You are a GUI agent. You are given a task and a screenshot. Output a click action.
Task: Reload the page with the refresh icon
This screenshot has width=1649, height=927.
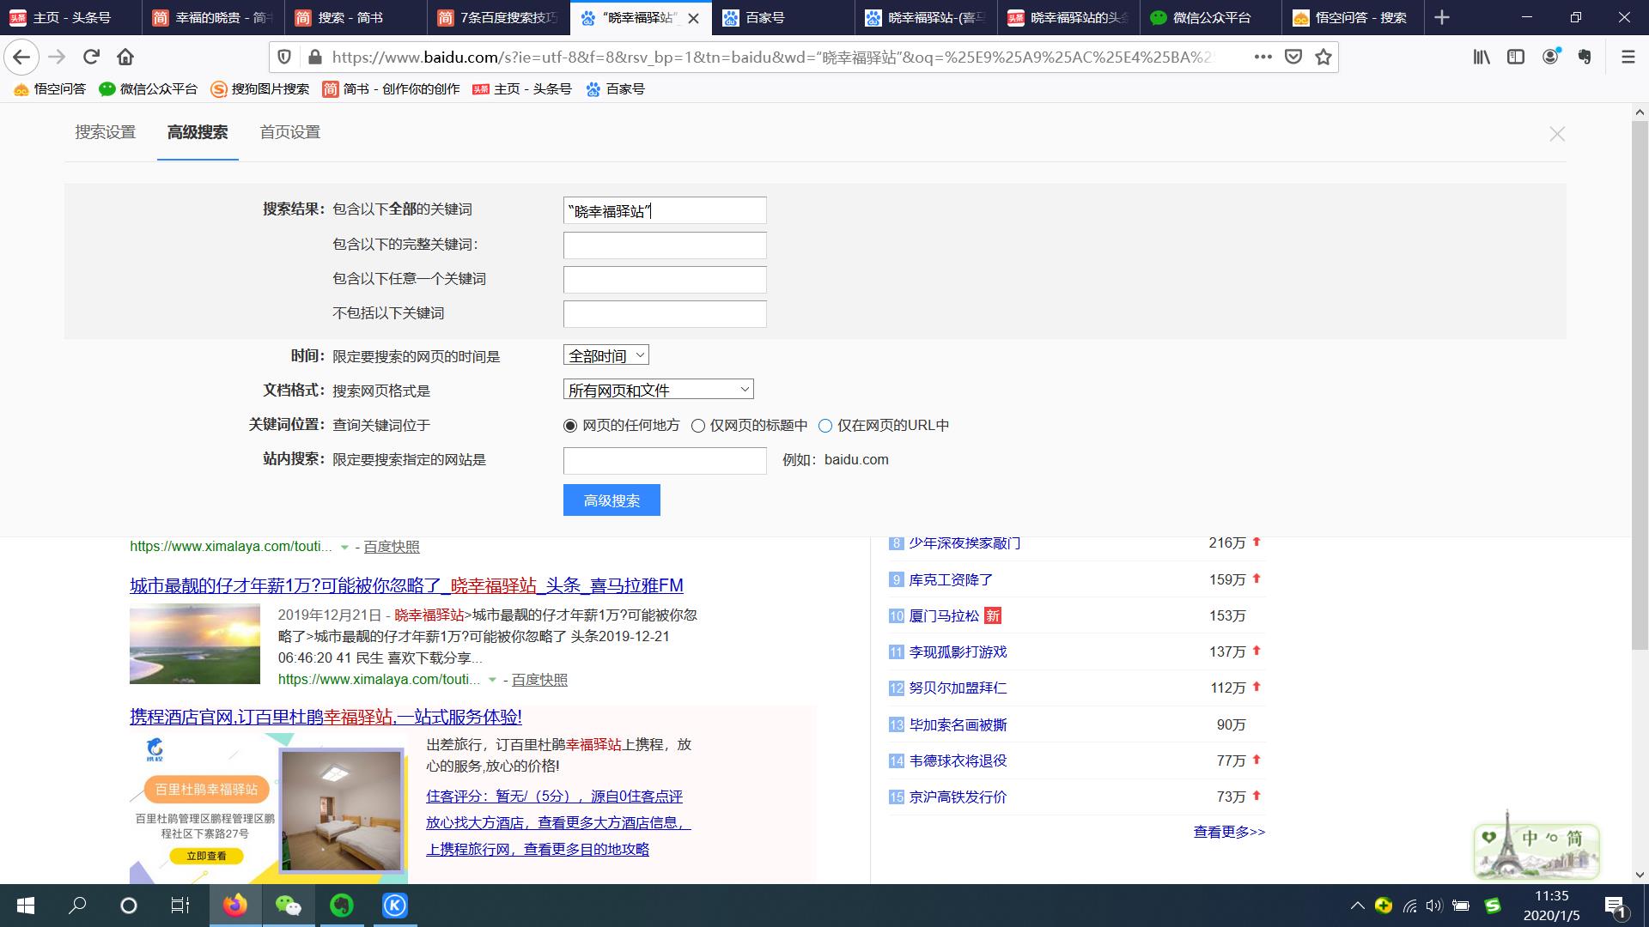[91, 57]
